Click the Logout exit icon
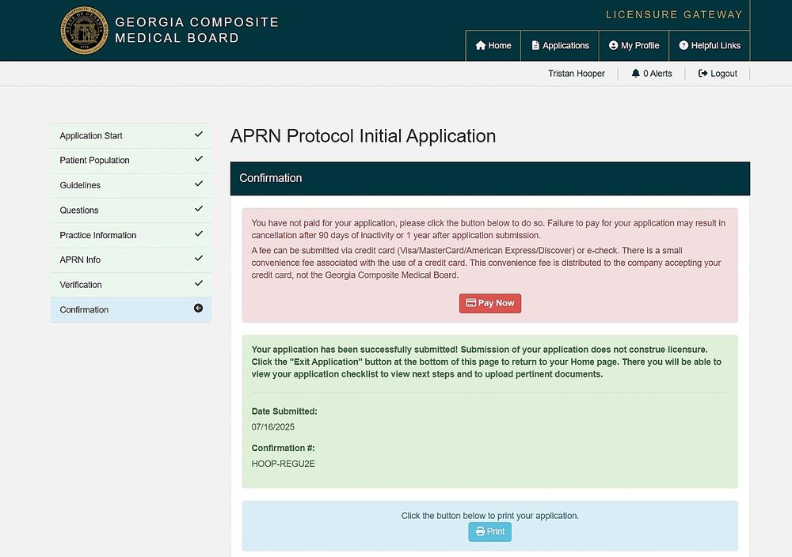Image resolution: width=792 pixels, height=557 pixels. pyautogui.click(x=703, y=74)
